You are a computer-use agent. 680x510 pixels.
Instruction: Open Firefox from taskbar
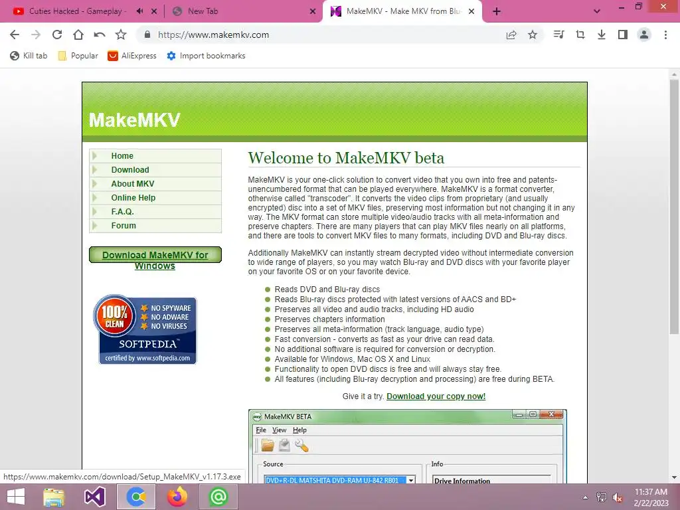(177, 497)
